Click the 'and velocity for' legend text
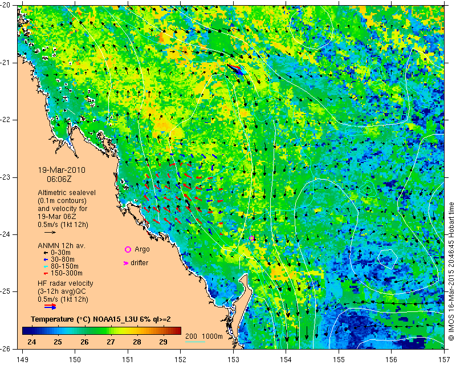Image resolution: width=456 pixels, height=365 pixels. pyautogui.click(x=63, y=209)
